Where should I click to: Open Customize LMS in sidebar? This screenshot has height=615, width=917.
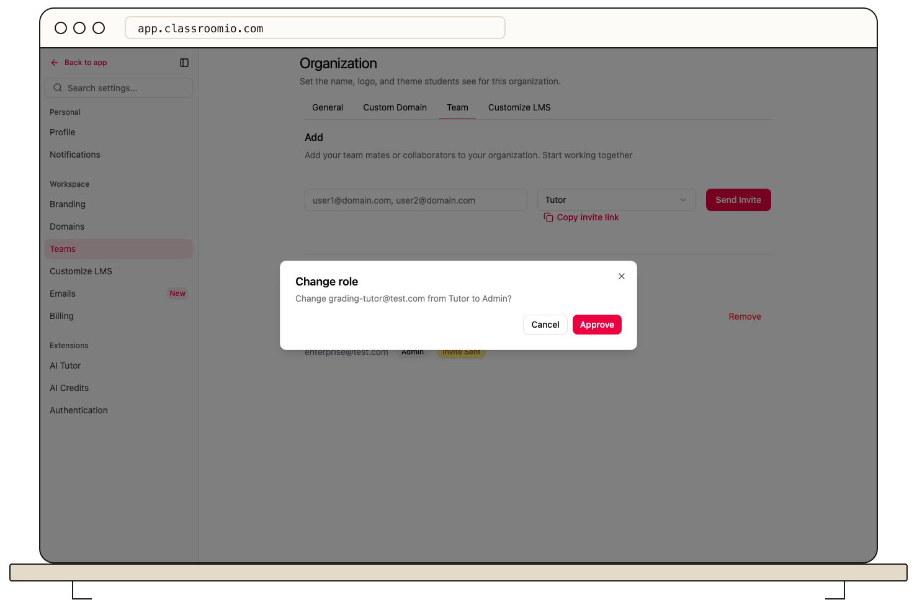pos(119,271)
